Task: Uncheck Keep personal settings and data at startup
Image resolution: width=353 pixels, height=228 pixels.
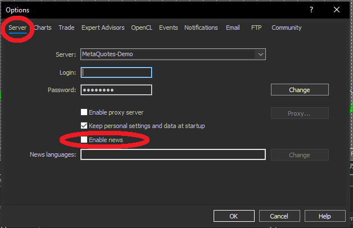Action: [84, 126]
